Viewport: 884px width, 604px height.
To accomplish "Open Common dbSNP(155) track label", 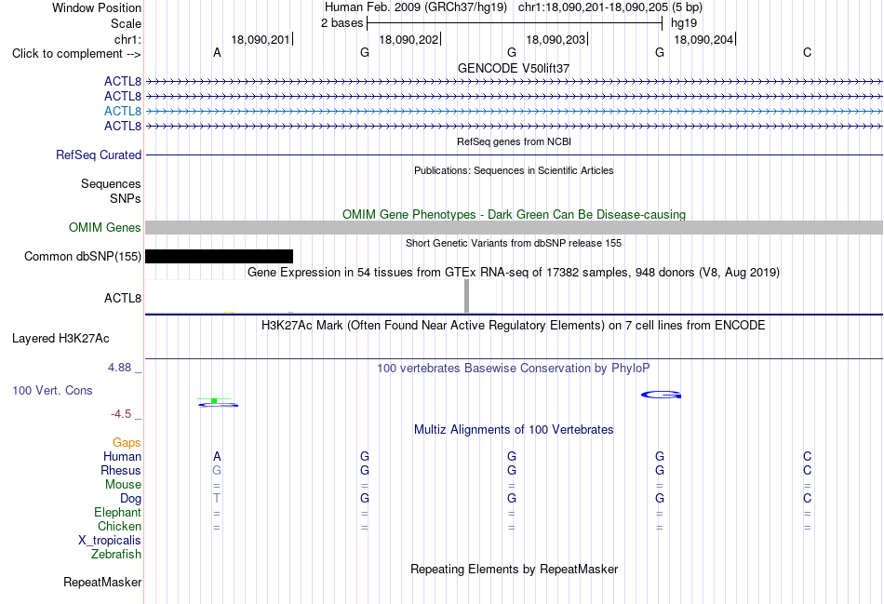I will (83, 257).
